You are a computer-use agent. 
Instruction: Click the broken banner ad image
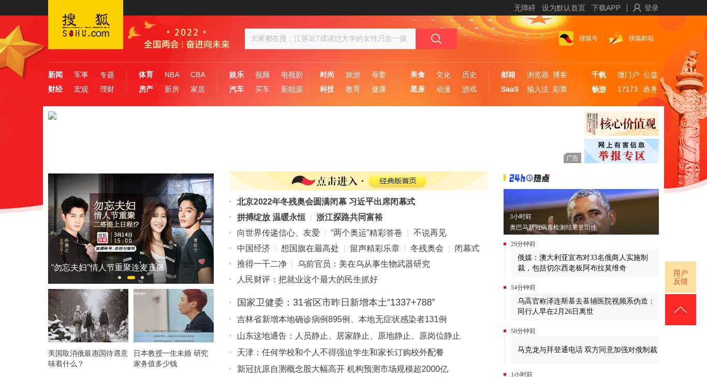click(52, 115)
